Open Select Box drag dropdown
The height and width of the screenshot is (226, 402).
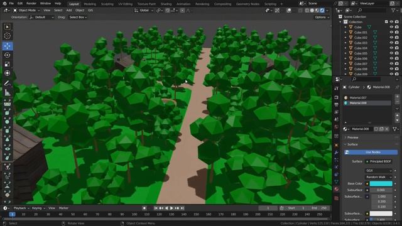(78, 17)
